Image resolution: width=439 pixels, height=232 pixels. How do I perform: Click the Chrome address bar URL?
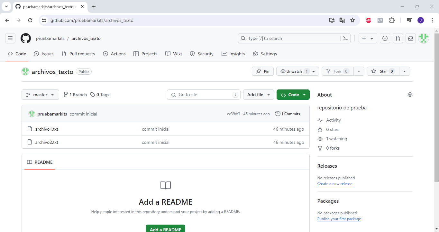click(x=92, y=20)
